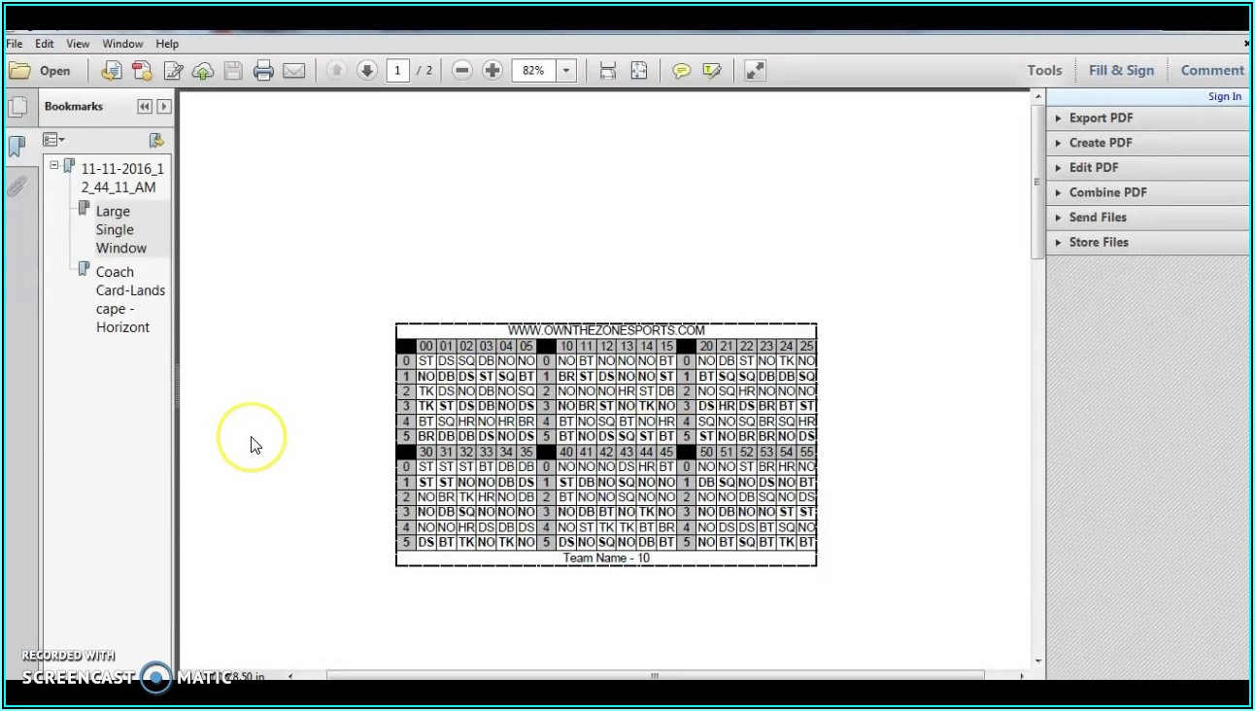Add a sticky note comment
Image resolution: width=1255 pixels, height=711 pixels.
point(682,70)
